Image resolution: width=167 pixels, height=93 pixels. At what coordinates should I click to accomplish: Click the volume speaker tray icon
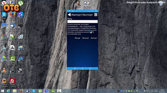[152, 91]
